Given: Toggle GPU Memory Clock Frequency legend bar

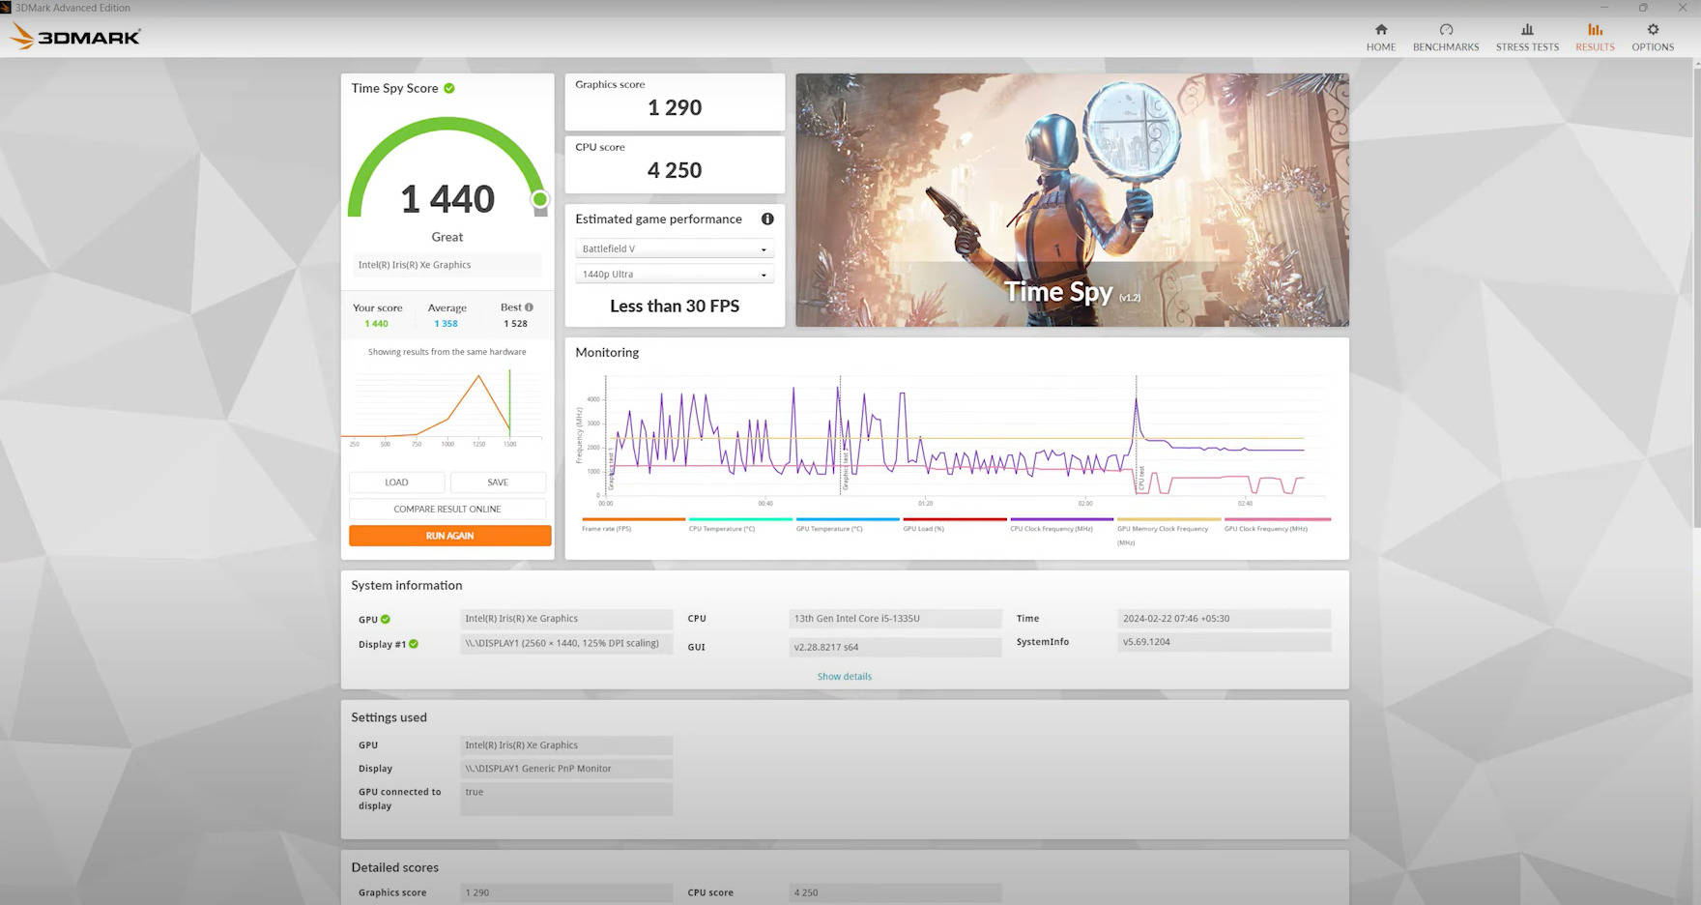Looking at the screenshot, I should click(x=1169, y=519).
